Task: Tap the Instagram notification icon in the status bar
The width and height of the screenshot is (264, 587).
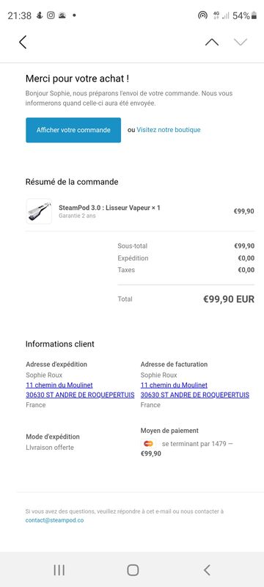Action: (51, 15)
